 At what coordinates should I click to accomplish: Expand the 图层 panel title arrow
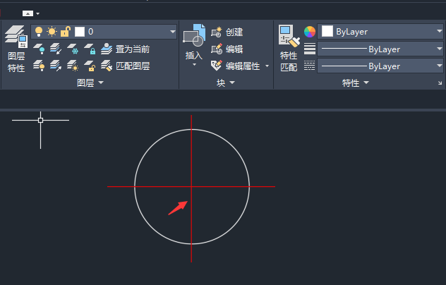click(101, 83)
